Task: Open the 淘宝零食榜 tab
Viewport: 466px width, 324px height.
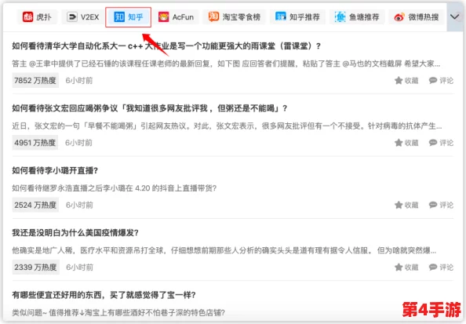Action: pyautogui.click(x=235, y=17)
